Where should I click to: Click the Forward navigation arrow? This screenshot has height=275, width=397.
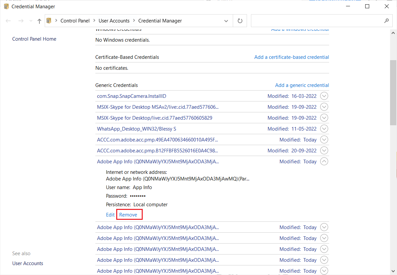tap(21, 21)
